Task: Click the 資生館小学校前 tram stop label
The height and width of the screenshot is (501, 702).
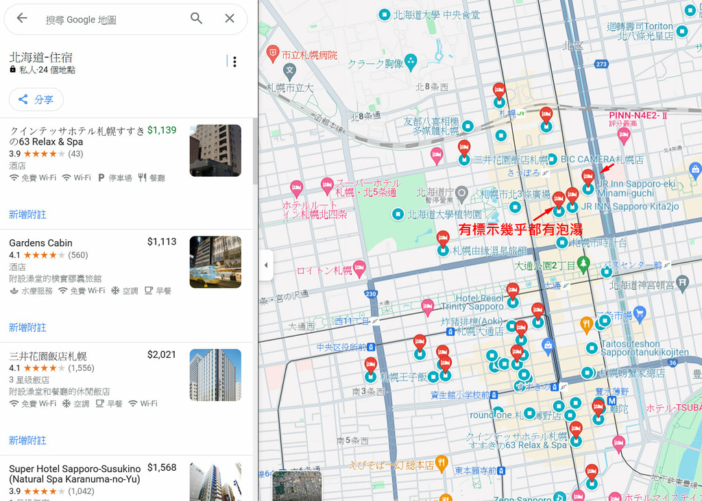Action: pos(460,395)
